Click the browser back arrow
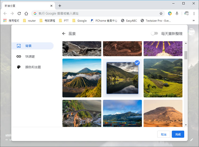The width and height of the screenshot is (199, 147). [x=5, y=14]
